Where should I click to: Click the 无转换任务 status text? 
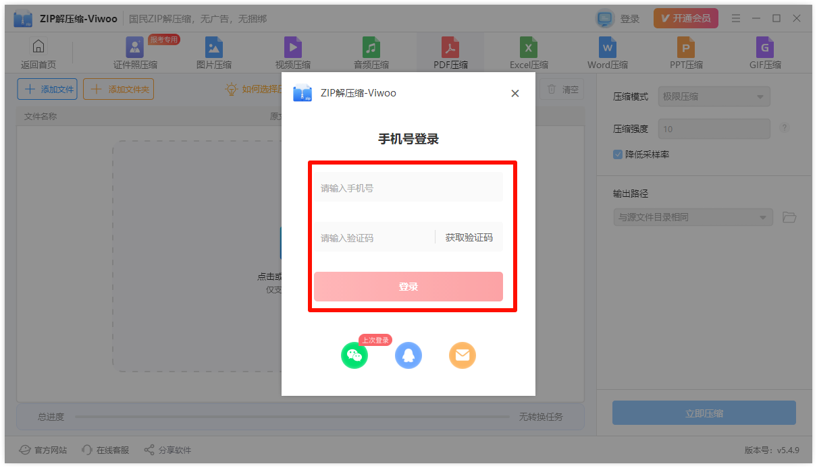point(541,417)
